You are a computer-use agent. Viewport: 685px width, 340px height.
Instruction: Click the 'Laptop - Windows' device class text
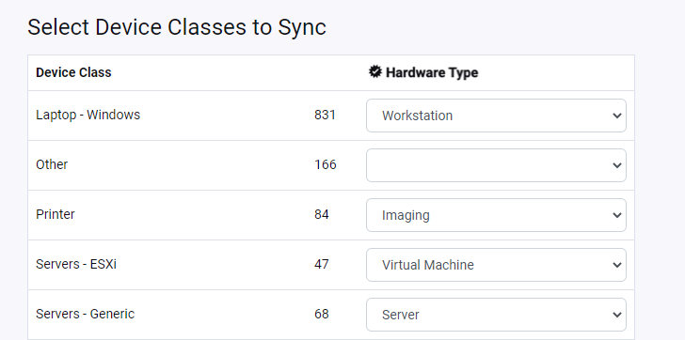[x=88, y=115]
